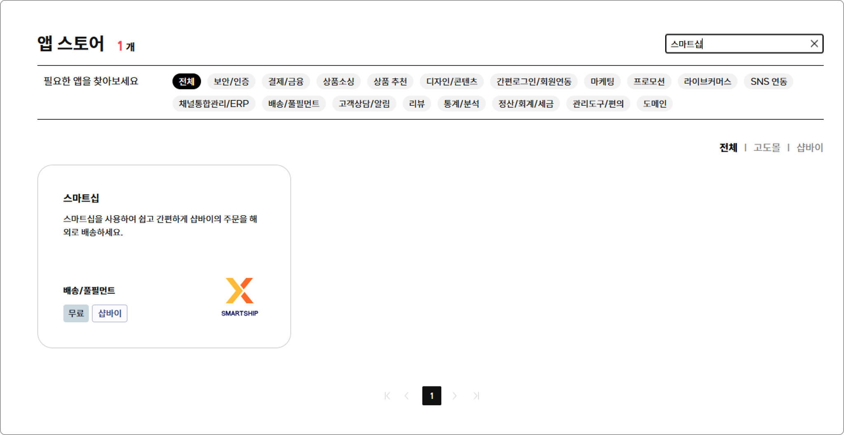The height and width of the screenshot is (435, 844).
Task: Filter by 정산/회계/세금 category
Action: pos(525,103)
